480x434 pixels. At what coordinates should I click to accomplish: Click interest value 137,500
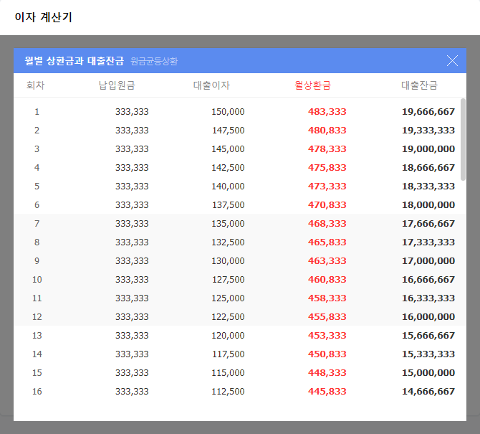coord(228,205)
